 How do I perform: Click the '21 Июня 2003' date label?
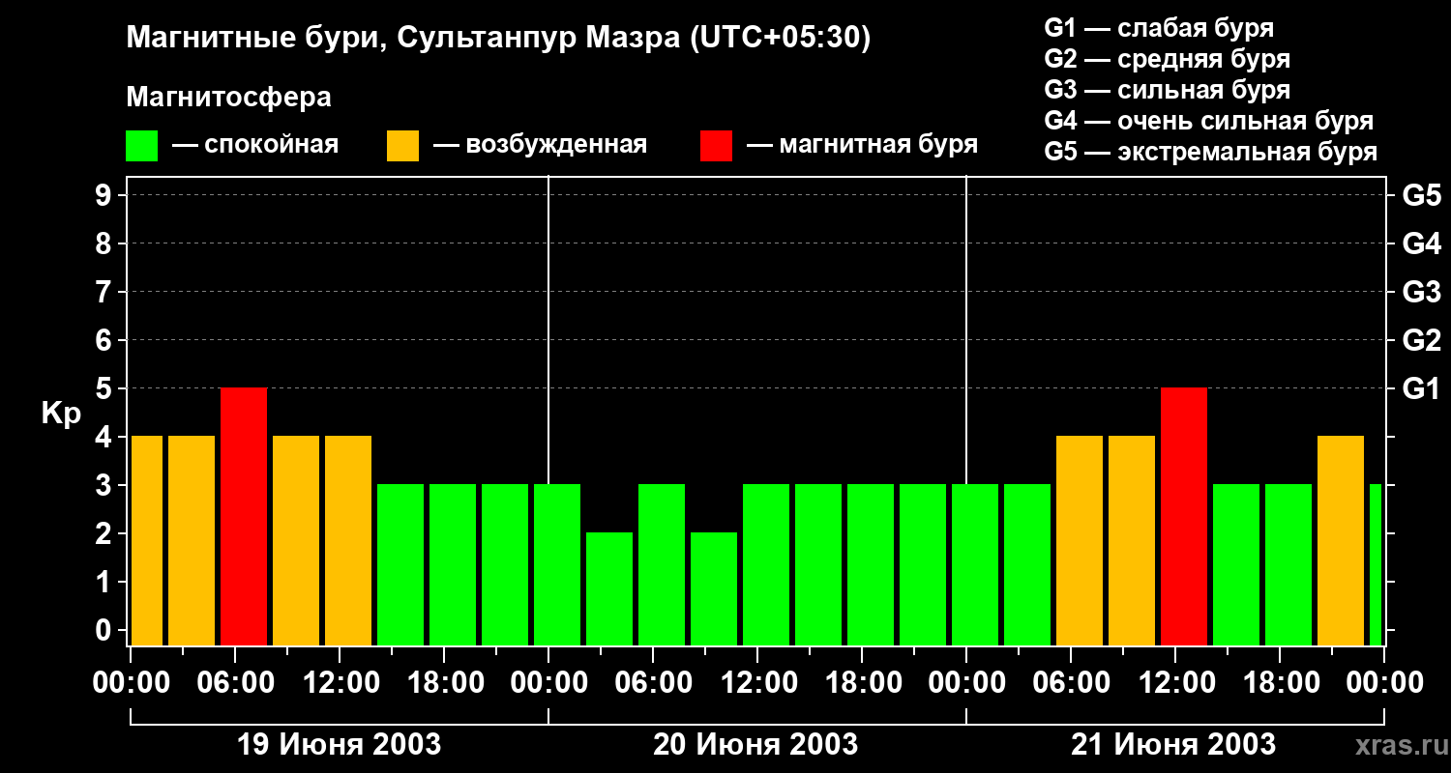click(1173, 745)
